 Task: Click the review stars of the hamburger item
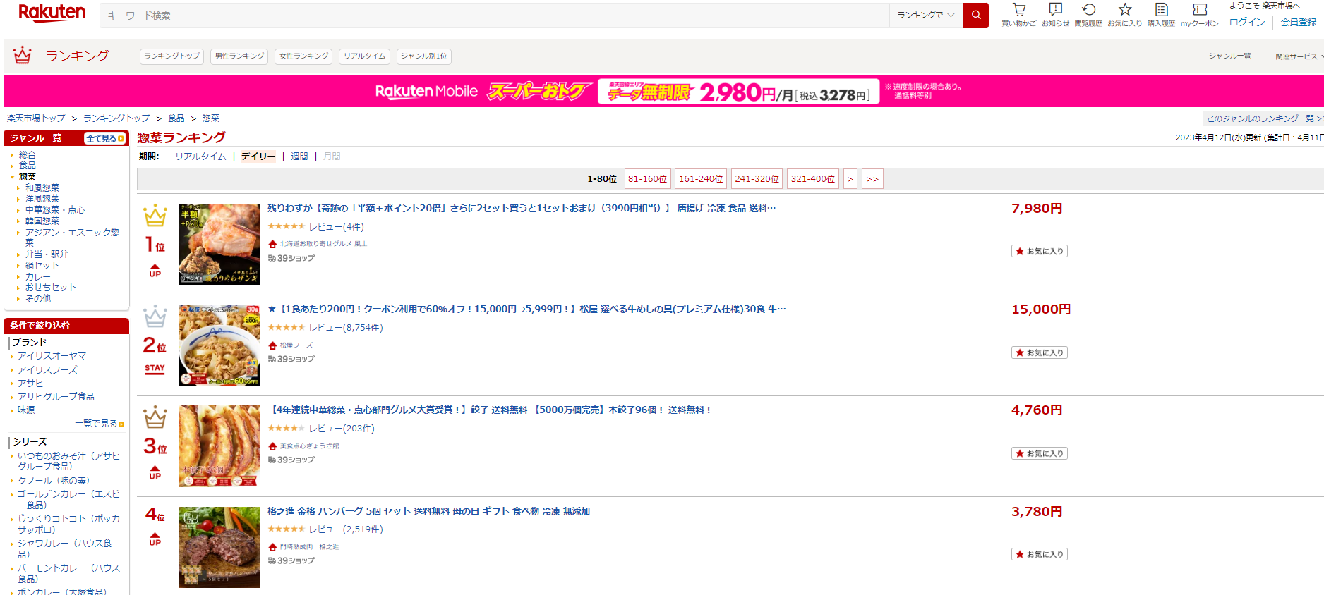pyautogui.click(x=286, y=529)
